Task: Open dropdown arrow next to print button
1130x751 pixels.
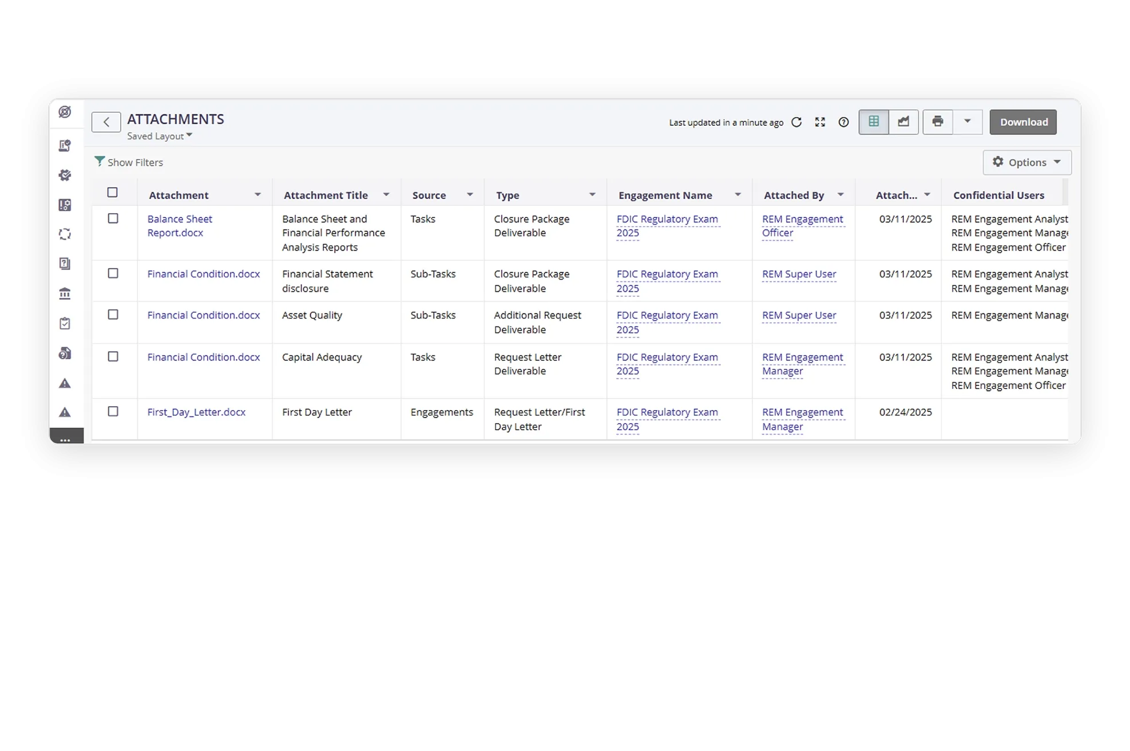Action: 967,122
